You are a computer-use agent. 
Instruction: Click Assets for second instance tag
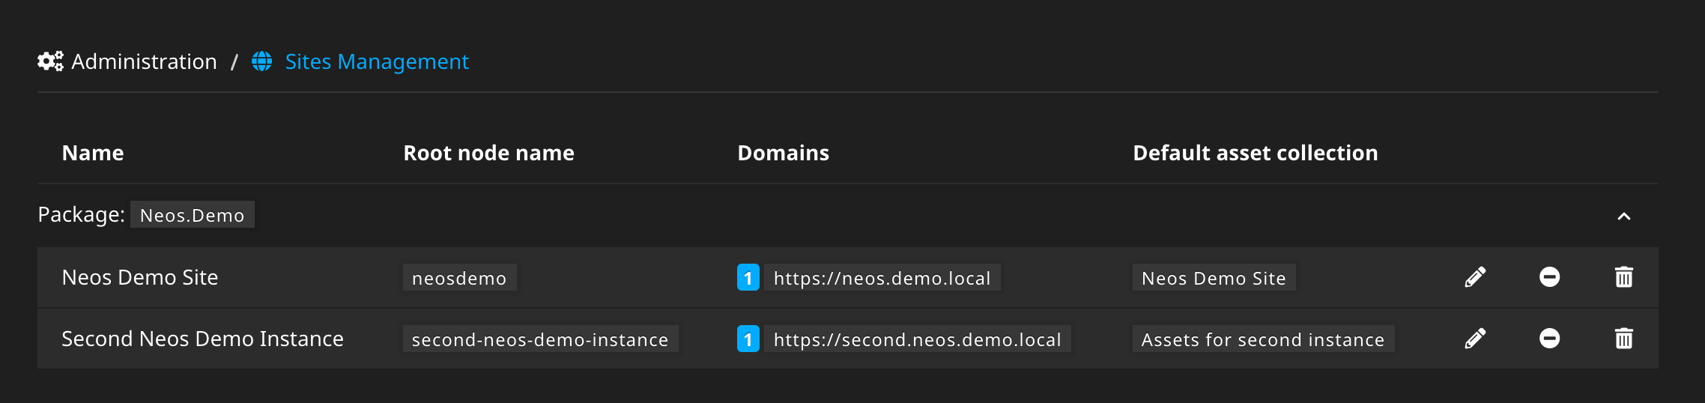point(1263,339)
